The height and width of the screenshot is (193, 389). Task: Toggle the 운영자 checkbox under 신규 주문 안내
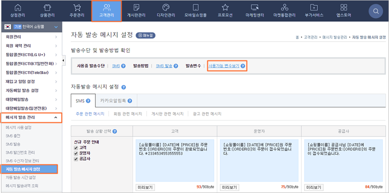76,153
